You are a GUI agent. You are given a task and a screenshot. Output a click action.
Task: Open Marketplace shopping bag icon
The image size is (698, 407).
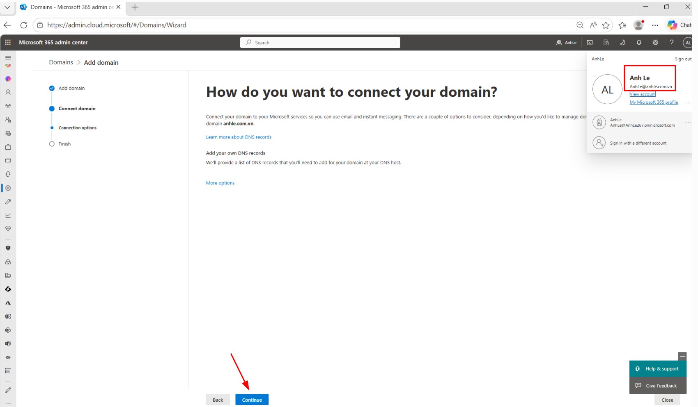click(8, 147)
